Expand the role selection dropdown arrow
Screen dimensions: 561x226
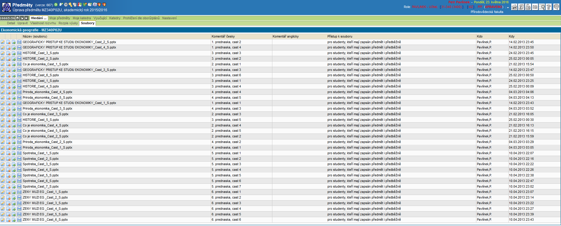click(508, 7)
